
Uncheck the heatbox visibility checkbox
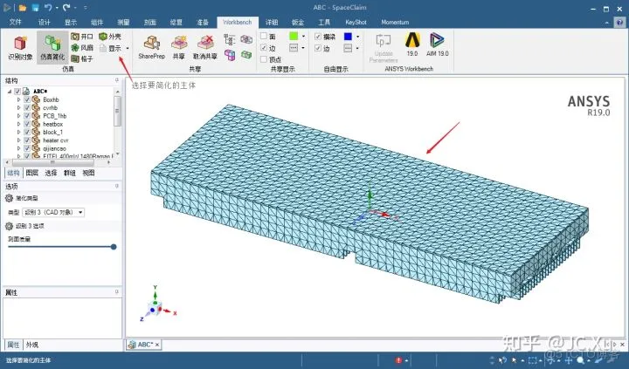click(x=27, y=124)
